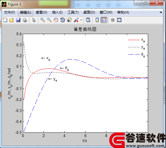
Task: Select the Zoom Out magnifier tool
Action: [x=49, y=20]
